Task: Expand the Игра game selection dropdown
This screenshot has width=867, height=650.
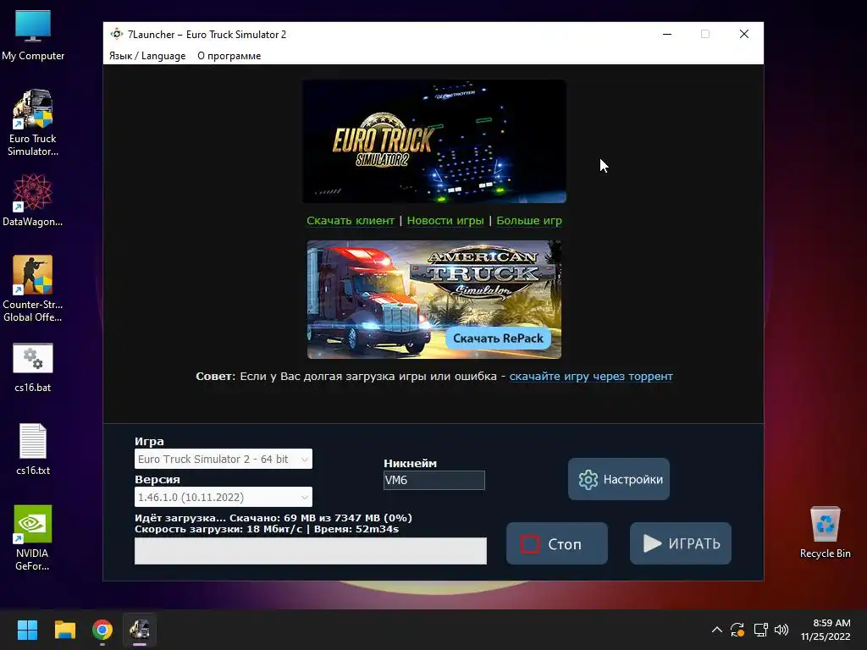Action: point(224,459)
